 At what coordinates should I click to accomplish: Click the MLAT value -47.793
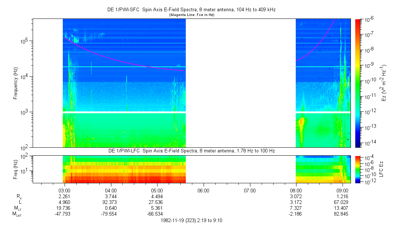(x=63, y=214)
